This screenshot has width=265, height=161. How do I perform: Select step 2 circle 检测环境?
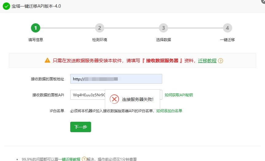(x=100, y=28)
